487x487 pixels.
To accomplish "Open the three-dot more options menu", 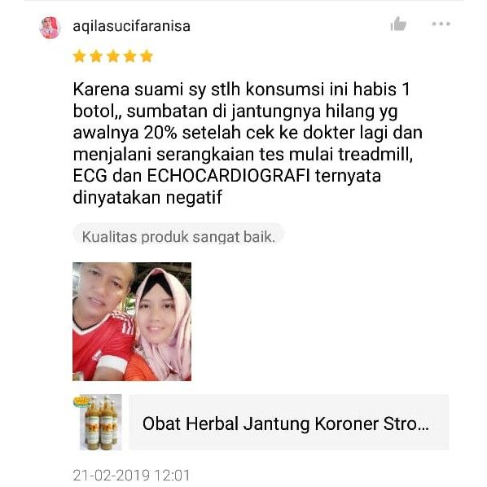I will click(x=441, y=24).
